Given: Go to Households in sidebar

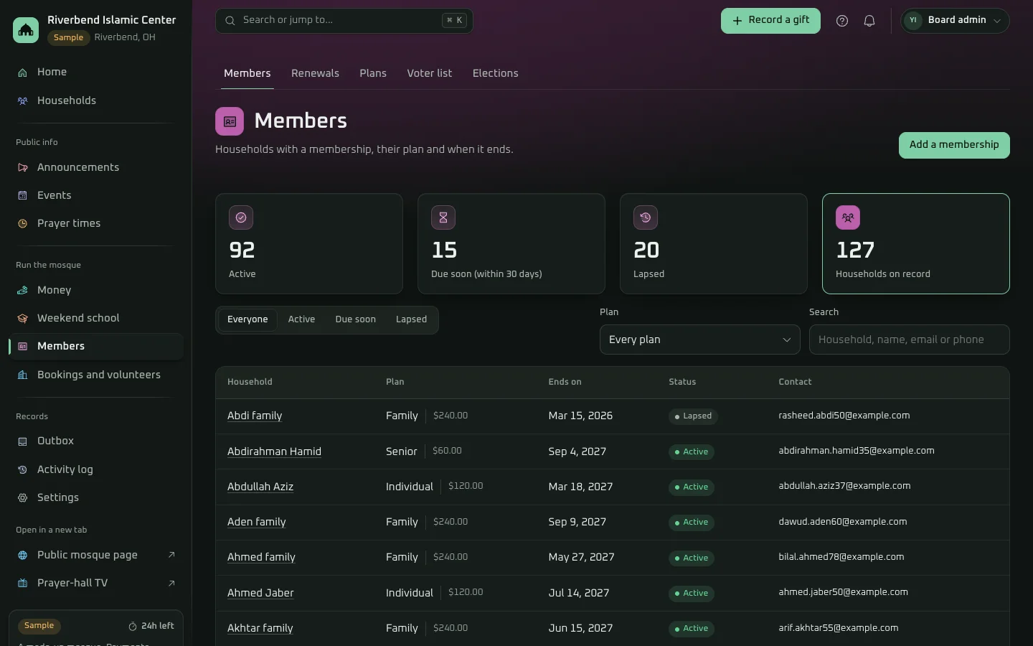Looking at the screenshot, I should pyautogui.click(x=96, y=100).
